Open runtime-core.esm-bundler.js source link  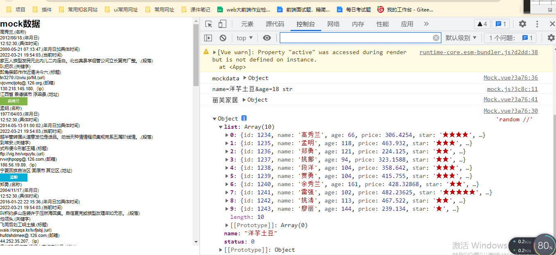[479, 52]
